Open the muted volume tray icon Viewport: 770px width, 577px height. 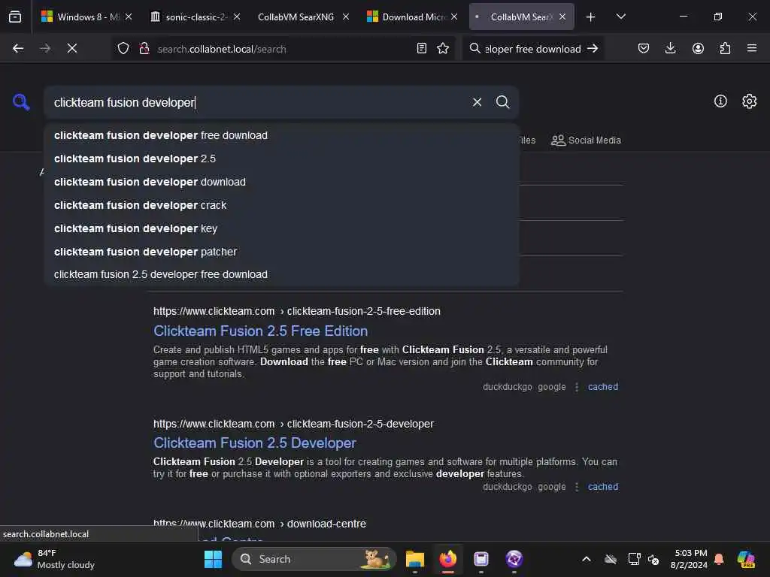tap(653, 559)
